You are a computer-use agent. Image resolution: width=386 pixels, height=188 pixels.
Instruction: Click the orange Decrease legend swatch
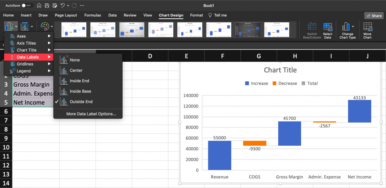tap(274, 83)
